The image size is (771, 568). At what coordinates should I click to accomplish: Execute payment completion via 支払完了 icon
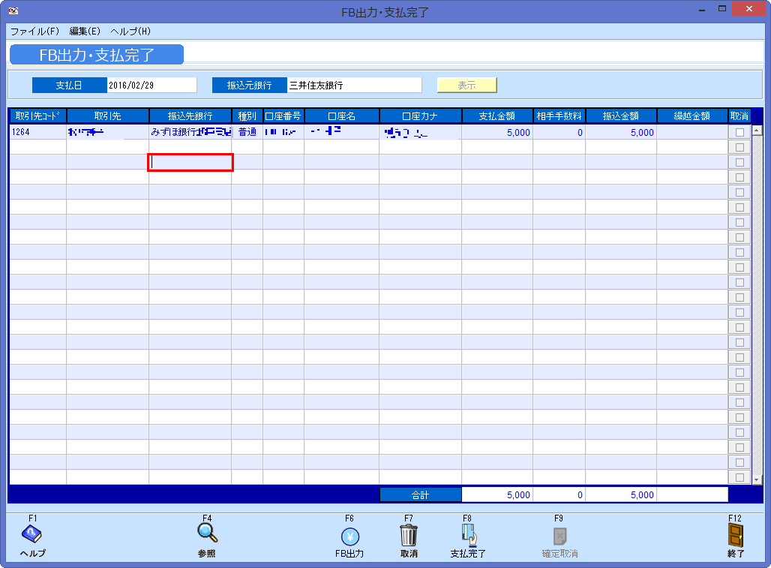click(466, 535)
